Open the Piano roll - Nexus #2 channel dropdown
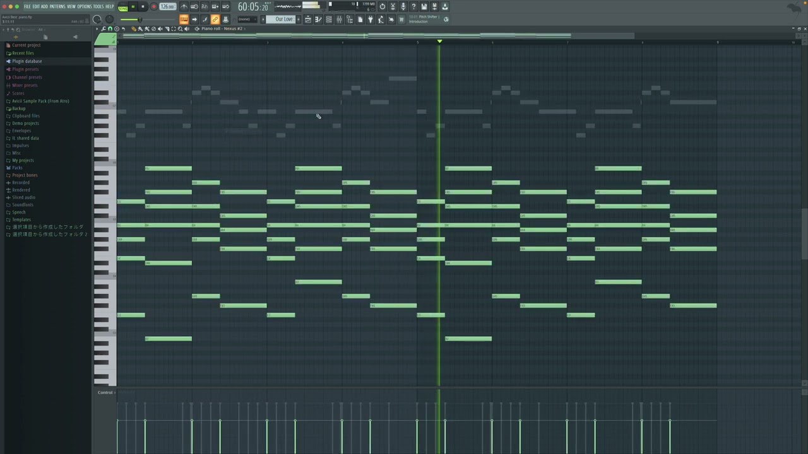The image size is (808, 454). point(222,29)
